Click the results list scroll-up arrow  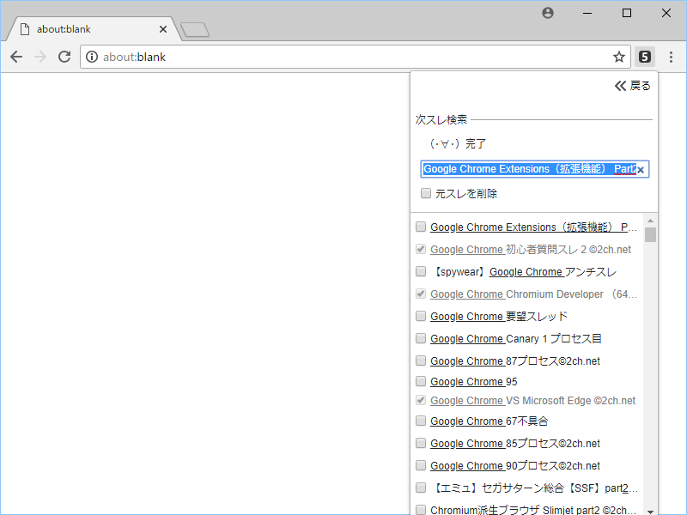tap(650, 221)
